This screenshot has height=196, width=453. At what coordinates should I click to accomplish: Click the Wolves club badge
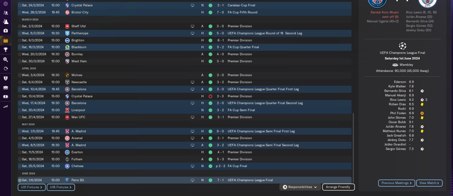coord(67,75)
